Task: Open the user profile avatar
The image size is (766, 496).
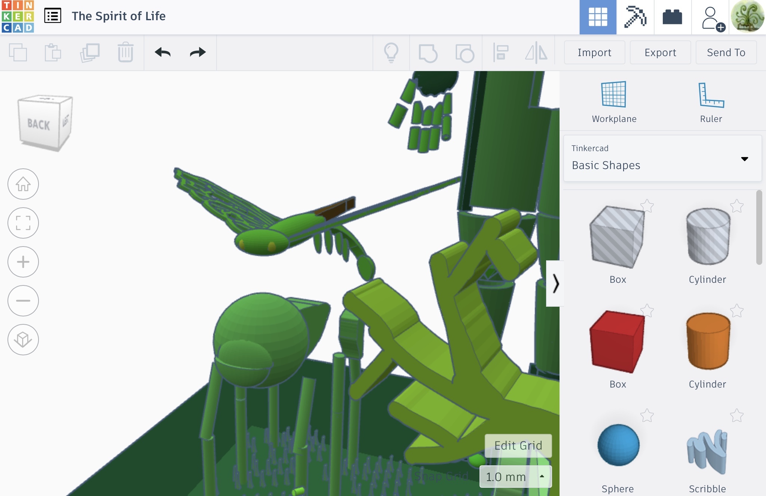Action: 748,16
